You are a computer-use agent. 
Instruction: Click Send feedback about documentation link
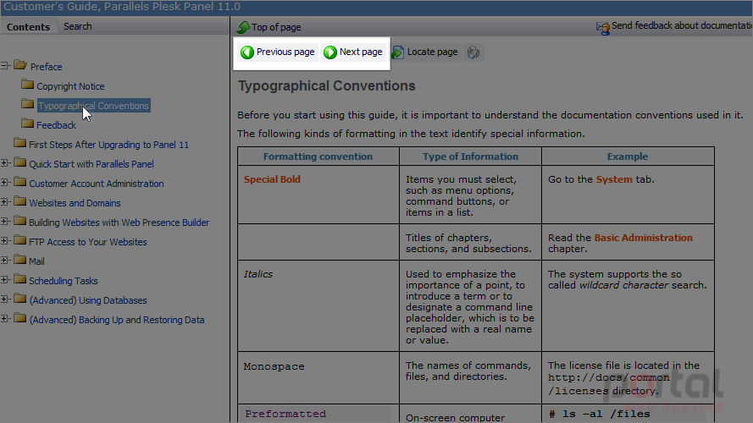coord(682,25)
